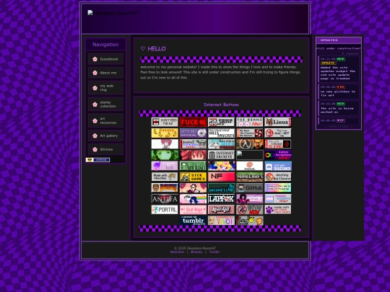This screenshot has height=292, width=390.
Task: Open the stamp collection page
Action: click(105, 104)
